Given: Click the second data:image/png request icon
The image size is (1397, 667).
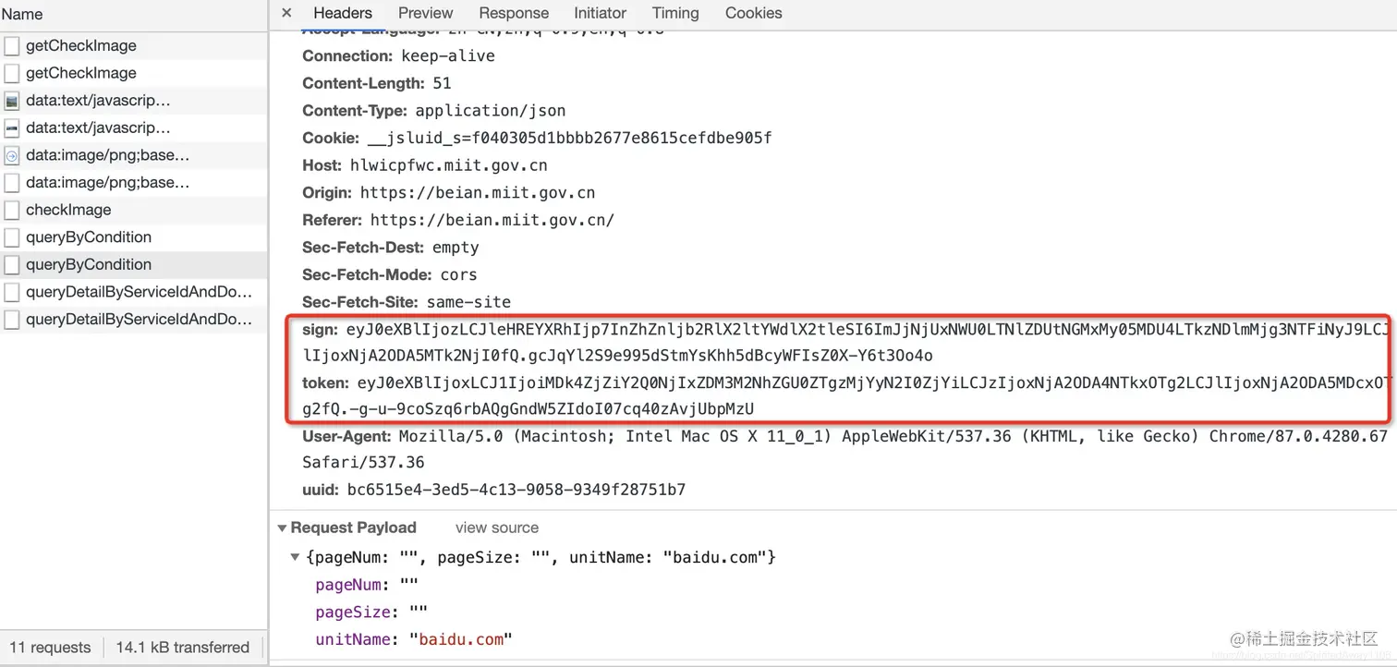Looking at the screenshot, I should click(12, 182).
